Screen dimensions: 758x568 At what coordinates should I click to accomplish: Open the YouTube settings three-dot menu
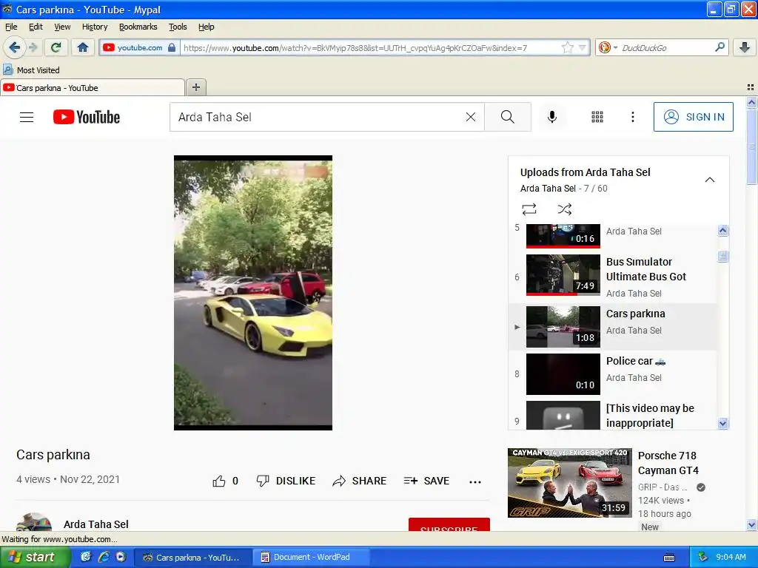(632, 117)
